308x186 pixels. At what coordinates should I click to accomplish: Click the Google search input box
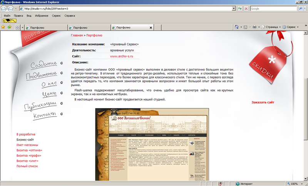pyautogui.click(x=273, y=8)
